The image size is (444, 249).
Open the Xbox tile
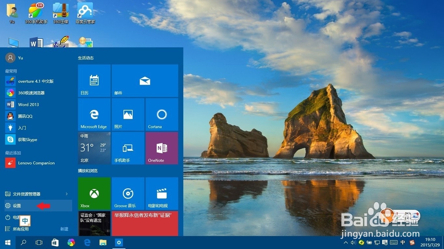(94, 194)
